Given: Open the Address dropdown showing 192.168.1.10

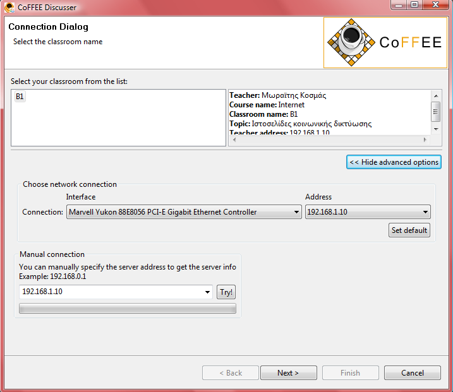Looking at the screenshot, I should 368,212.
